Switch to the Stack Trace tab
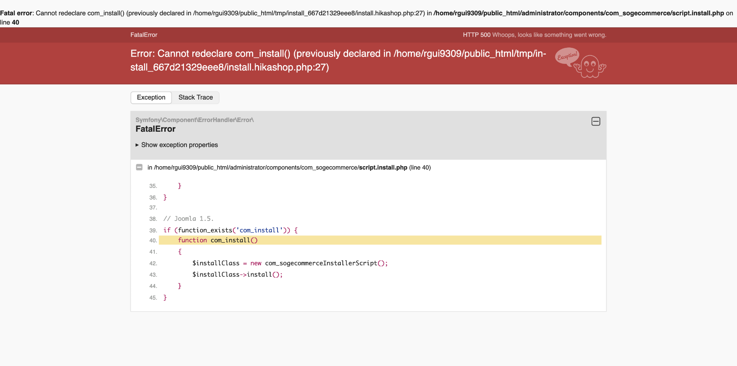Screen dimensions: 737x366 point(195,98)
